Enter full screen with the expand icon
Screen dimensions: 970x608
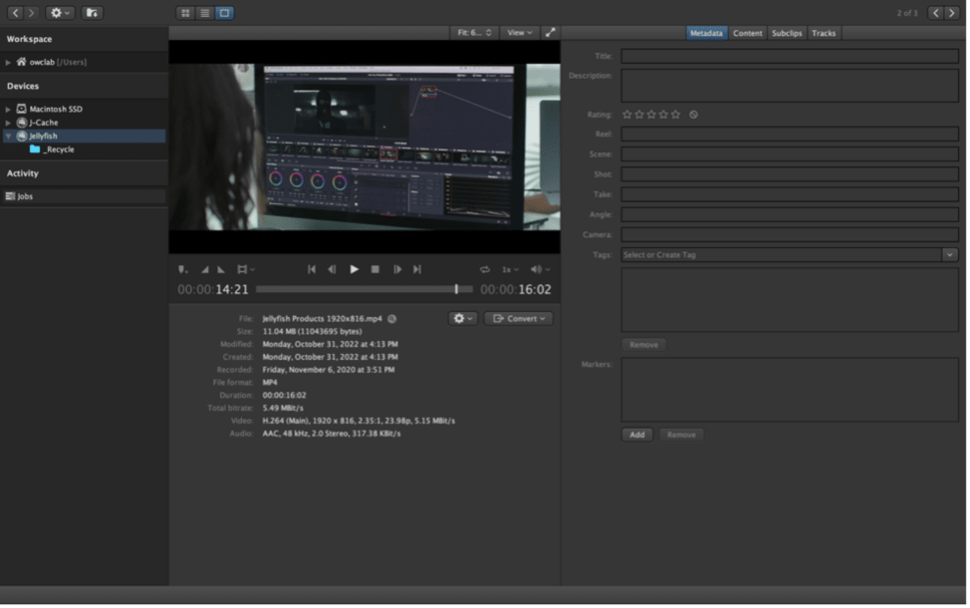point(550,33)
